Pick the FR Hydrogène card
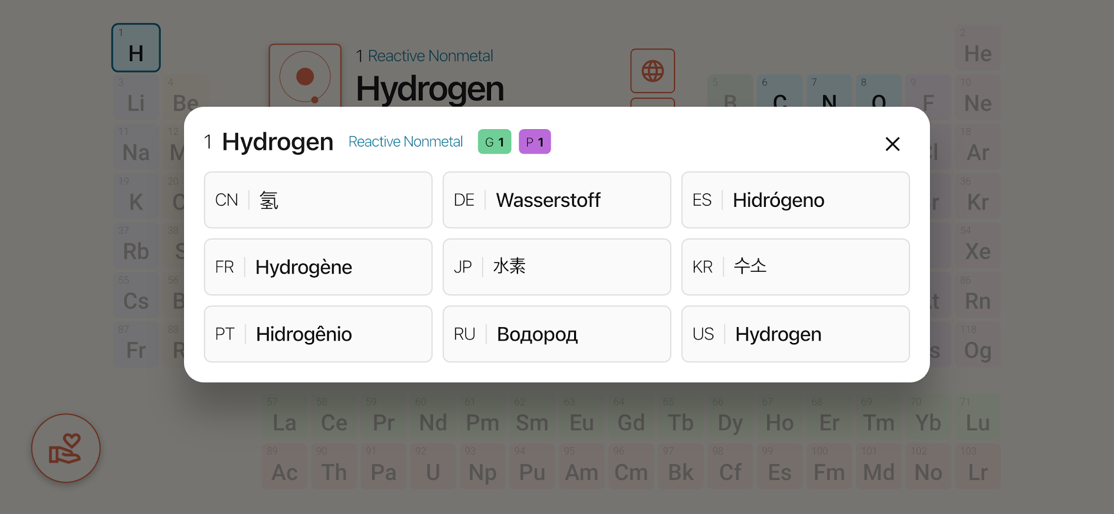This screenshot has width=1114, height=514. [318, 267]
